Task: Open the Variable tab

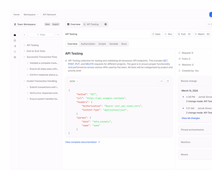Action: click(x=114, y=44)
